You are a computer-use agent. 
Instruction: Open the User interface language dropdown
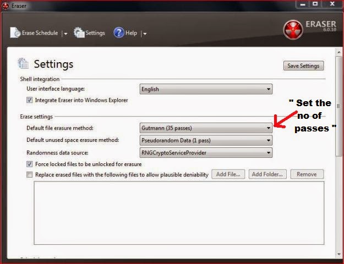pyautogui.click(x=206, y=89)
